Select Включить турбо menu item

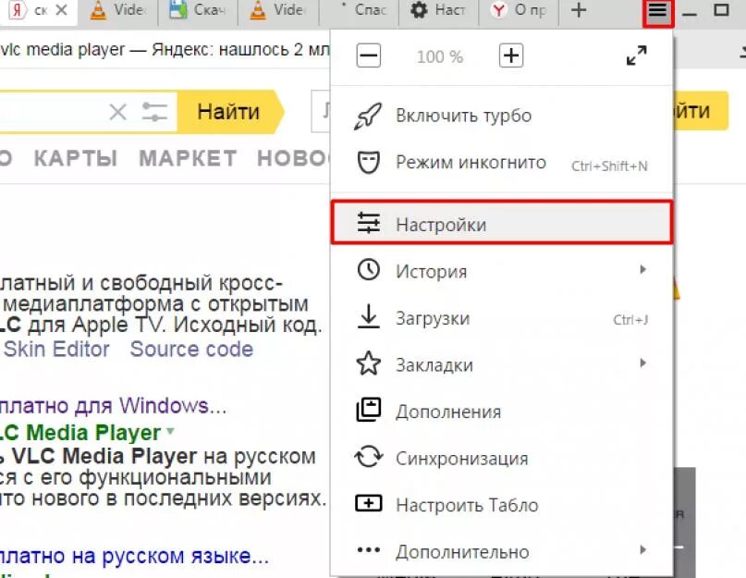[502, 116]
